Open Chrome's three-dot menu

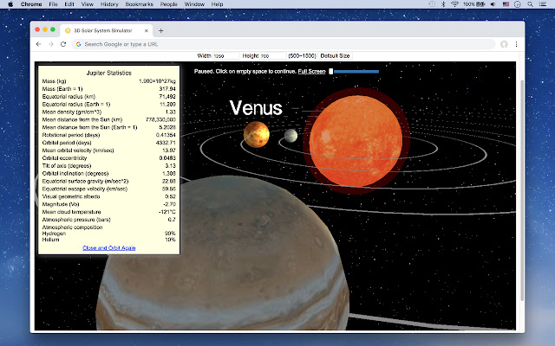(x=517, y=43)
